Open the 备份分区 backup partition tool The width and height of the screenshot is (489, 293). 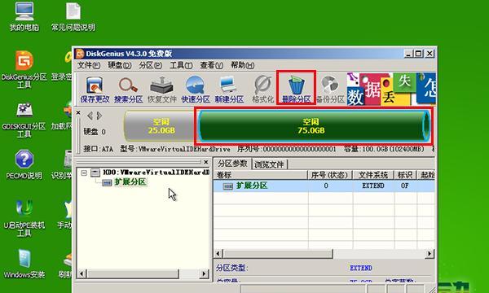(330, 90)
